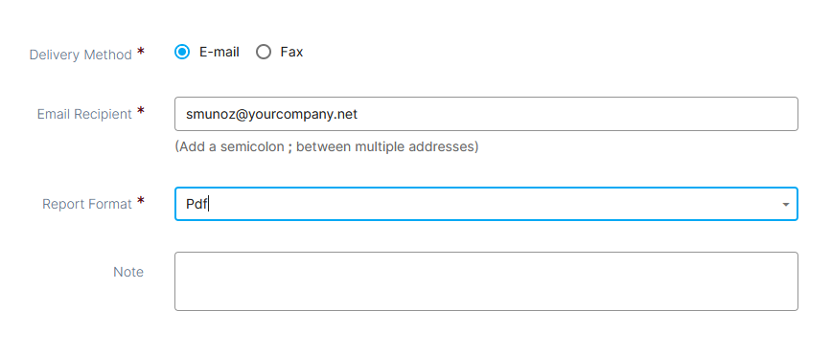Select the Fax delivery radio button

pyautogui.click(x=264, y=52)
